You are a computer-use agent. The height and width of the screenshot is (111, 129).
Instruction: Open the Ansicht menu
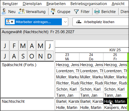[118, 4]
